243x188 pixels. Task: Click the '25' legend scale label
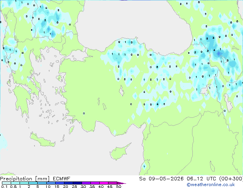74,186
